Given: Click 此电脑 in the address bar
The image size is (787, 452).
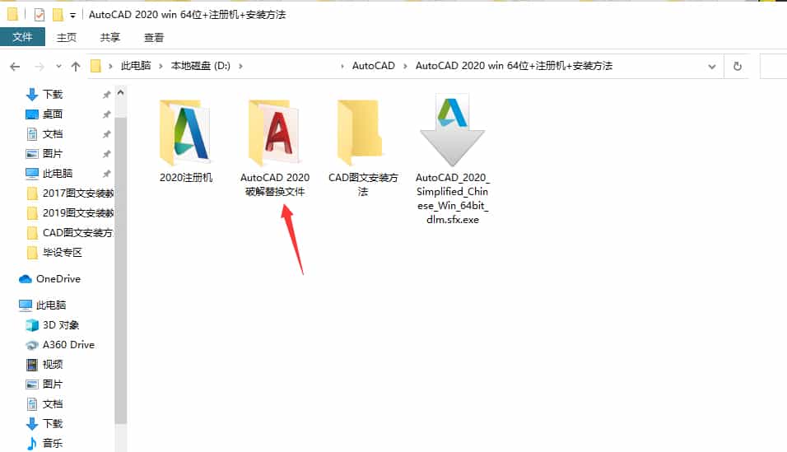Looking at the screenshot, I should 136,66.
